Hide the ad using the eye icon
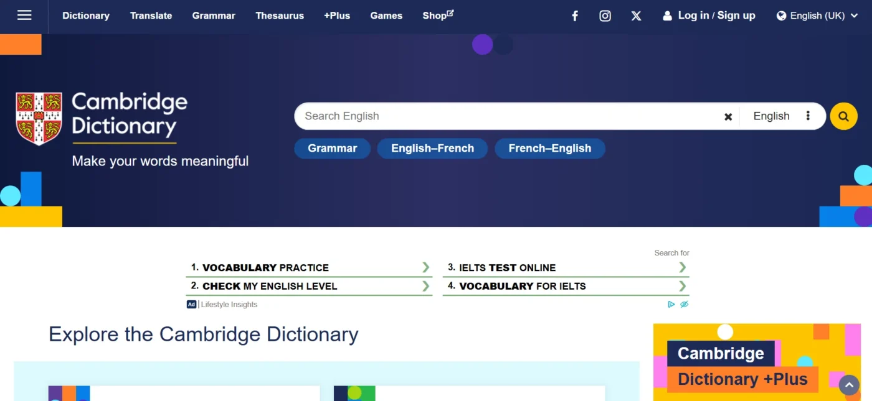The image size is (872, 401). [684, 305]
